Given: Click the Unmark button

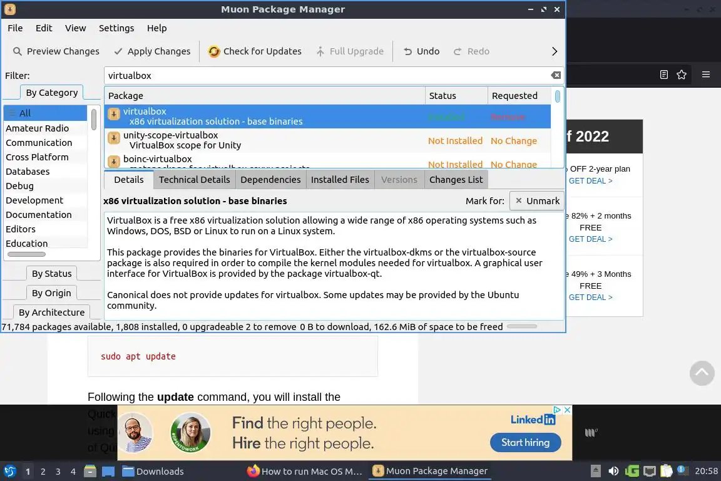Looking at the screenshot, I should (537, 200).
